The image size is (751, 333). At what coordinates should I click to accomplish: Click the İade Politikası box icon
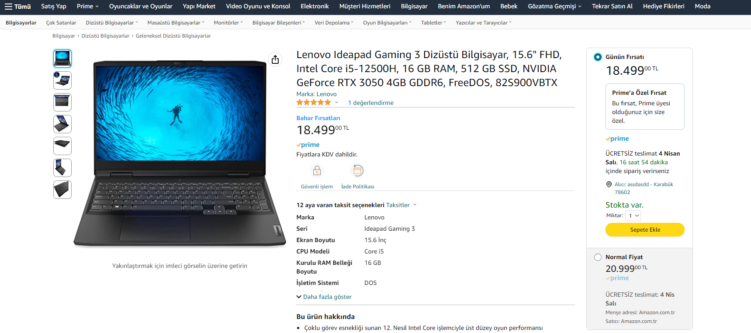pos(358,170)
